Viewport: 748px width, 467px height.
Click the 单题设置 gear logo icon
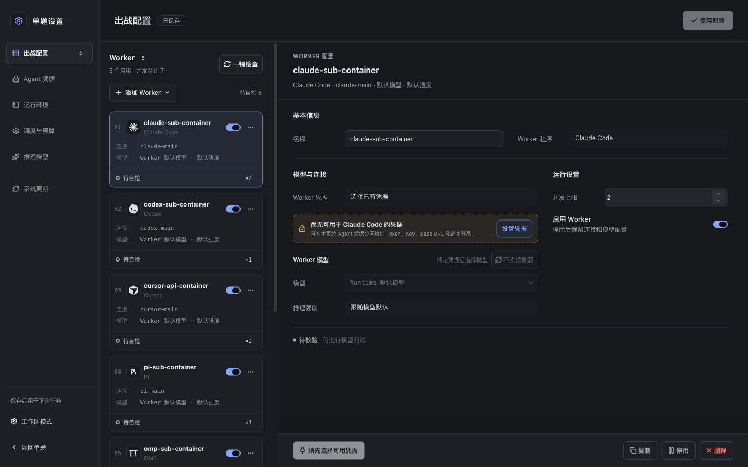(x=19, y=21)
